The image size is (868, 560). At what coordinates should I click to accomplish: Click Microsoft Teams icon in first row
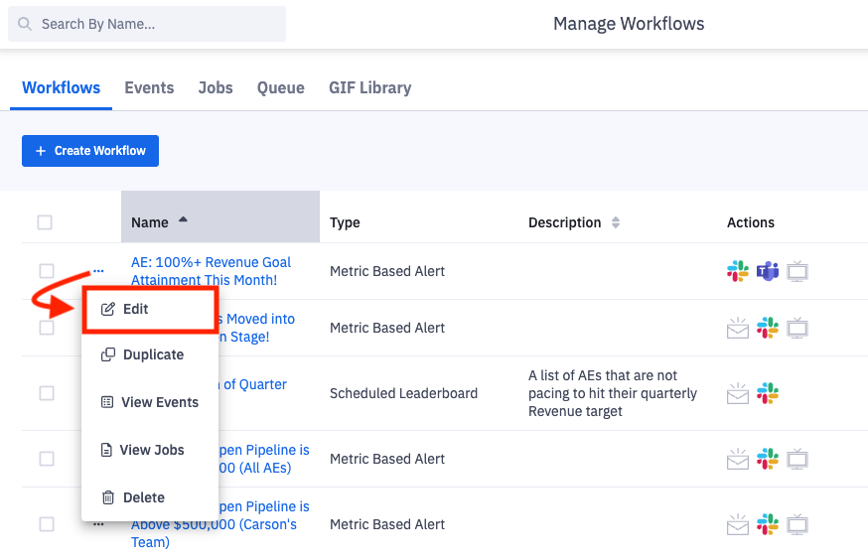[767, 271]
